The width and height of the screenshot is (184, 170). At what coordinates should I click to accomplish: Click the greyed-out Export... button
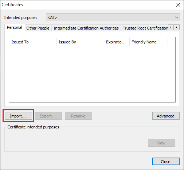[x=48, y=116]
